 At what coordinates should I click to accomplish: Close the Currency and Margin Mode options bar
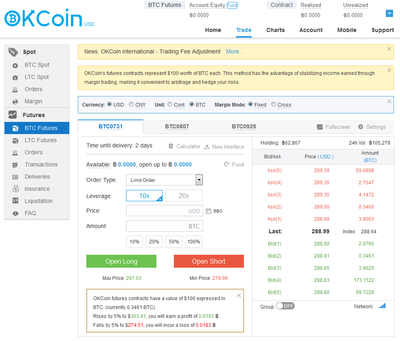point(389,101)
